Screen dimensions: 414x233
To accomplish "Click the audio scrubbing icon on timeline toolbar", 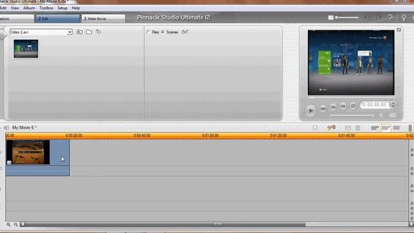I will click(x=331, y=128).
